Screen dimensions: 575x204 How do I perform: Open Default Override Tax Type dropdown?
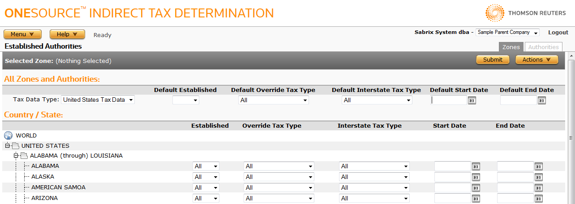pos(273,100)
